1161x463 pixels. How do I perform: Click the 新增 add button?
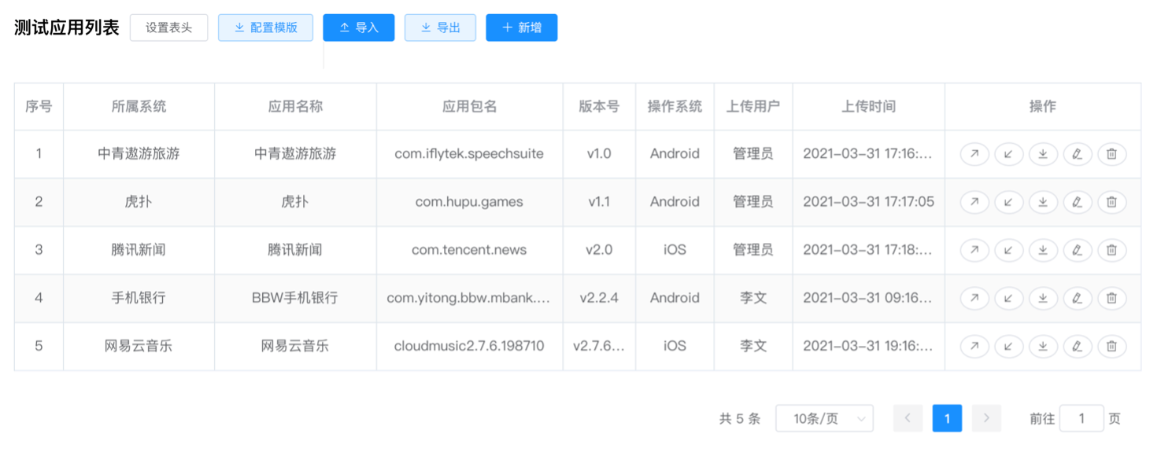pyautogui.click(x=521, y=28)
